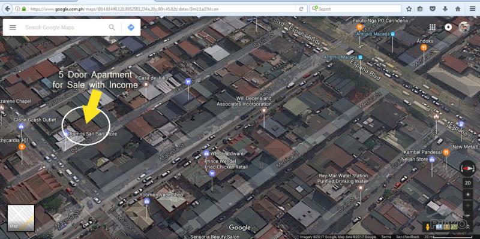
Task: Click the green padlock security icon
Action: click(x=24, y=9)
